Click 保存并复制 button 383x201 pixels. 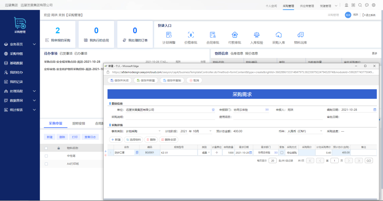coord(172,80)
